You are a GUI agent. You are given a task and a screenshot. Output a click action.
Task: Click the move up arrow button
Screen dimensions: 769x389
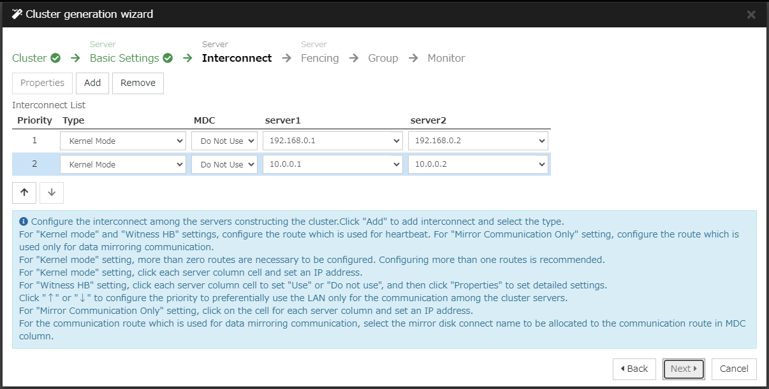pos(24,193)
